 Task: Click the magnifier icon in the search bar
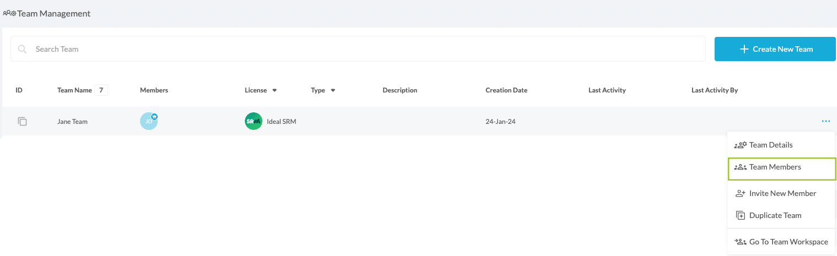[23, 49]
